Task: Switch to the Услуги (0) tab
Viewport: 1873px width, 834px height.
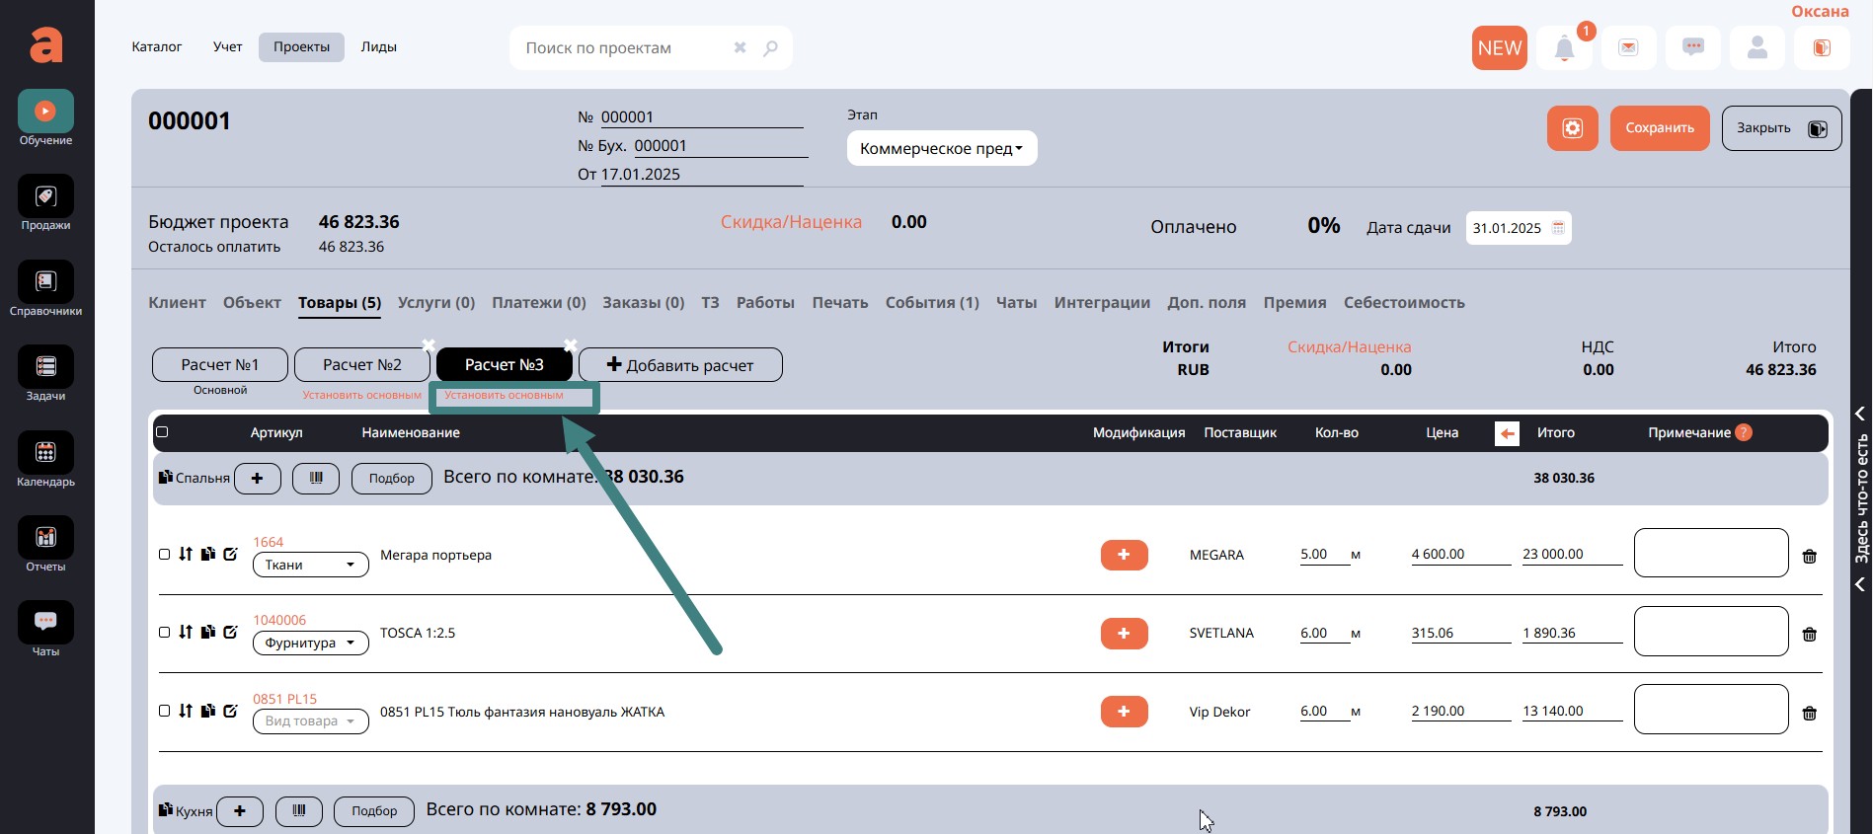Action: (x=435, y=303)
